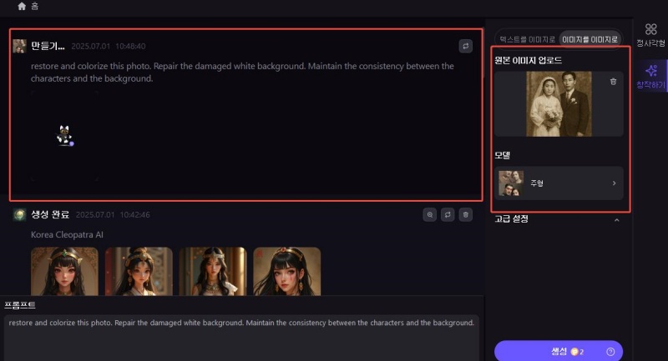
Task: Switch to 이미지를 이미지로 mode
Action: (x=590, y=39)
